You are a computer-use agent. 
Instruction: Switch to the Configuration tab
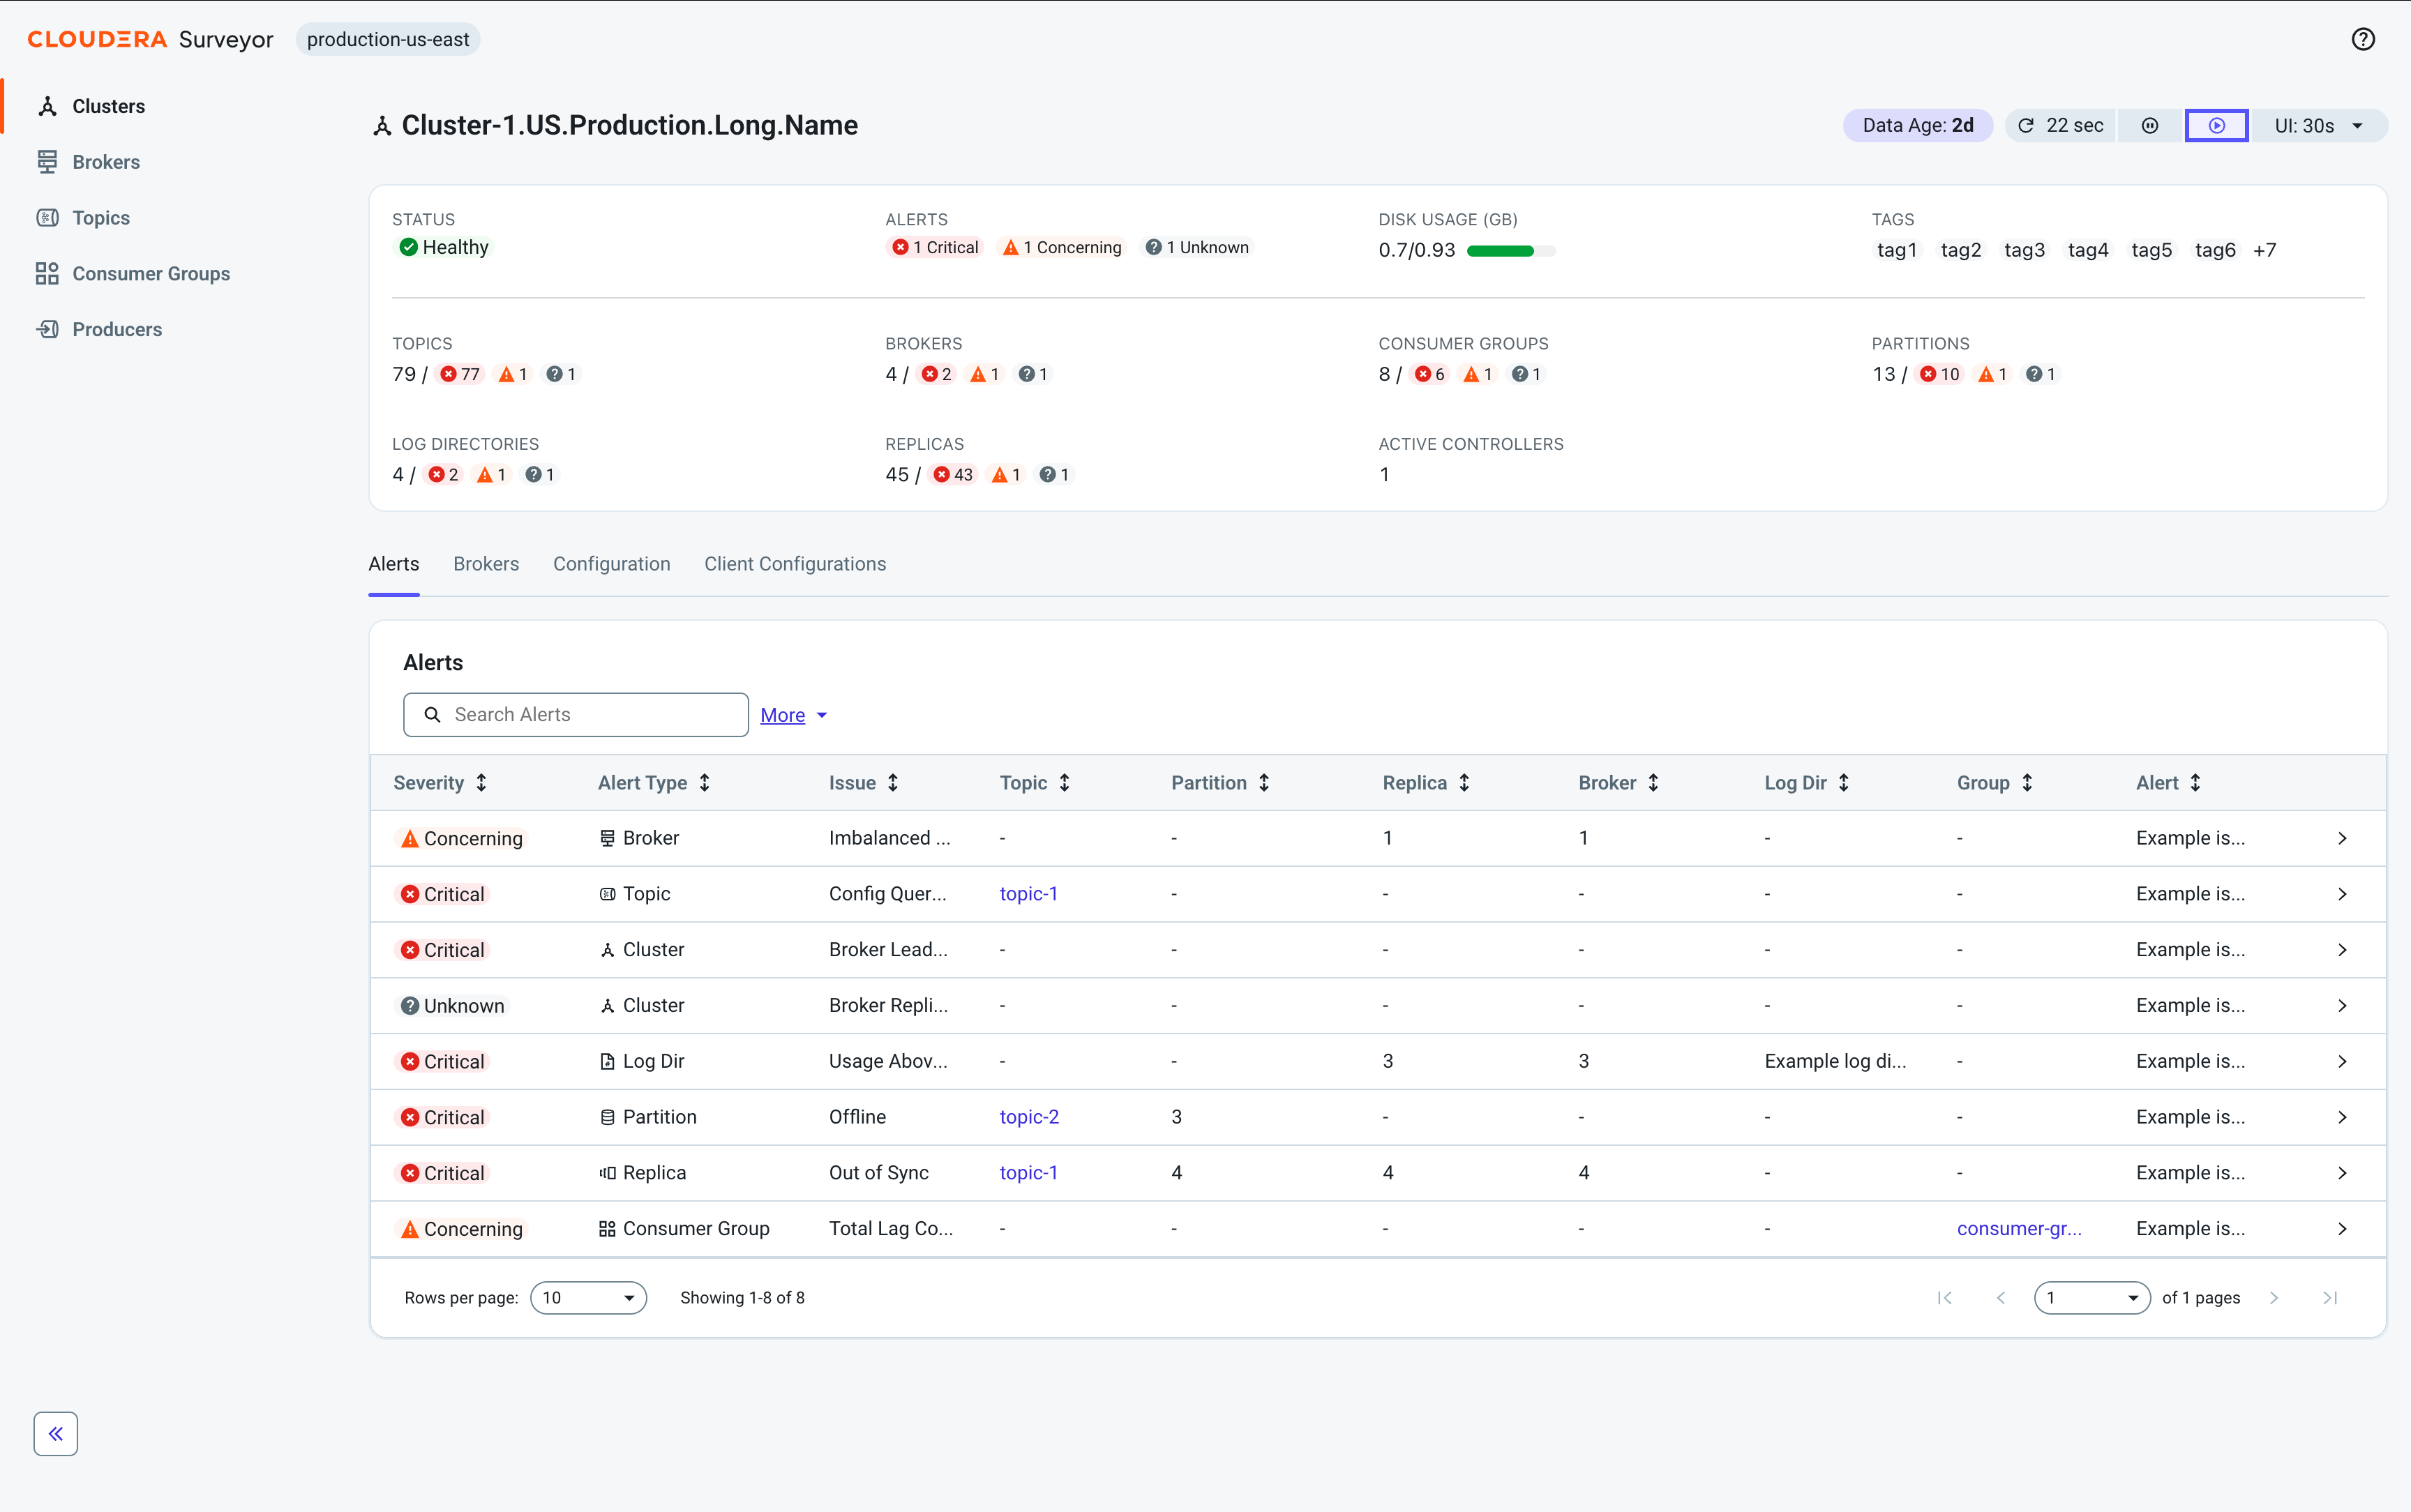(x=611, y=564)
